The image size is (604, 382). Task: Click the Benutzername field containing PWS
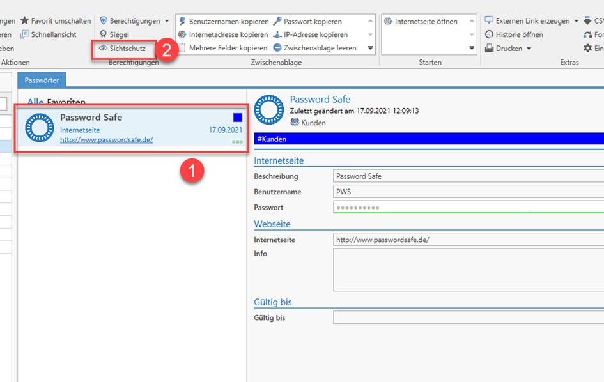coord(468,192)
